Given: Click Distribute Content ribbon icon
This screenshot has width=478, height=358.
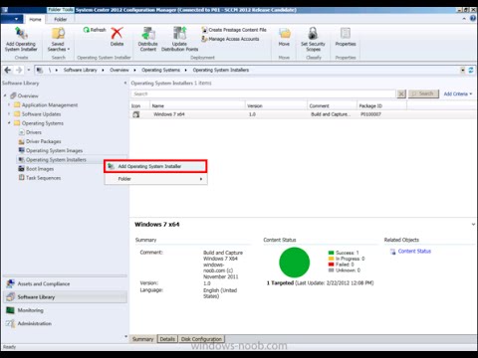Looking at the screenshot, I should coord(148,39).
